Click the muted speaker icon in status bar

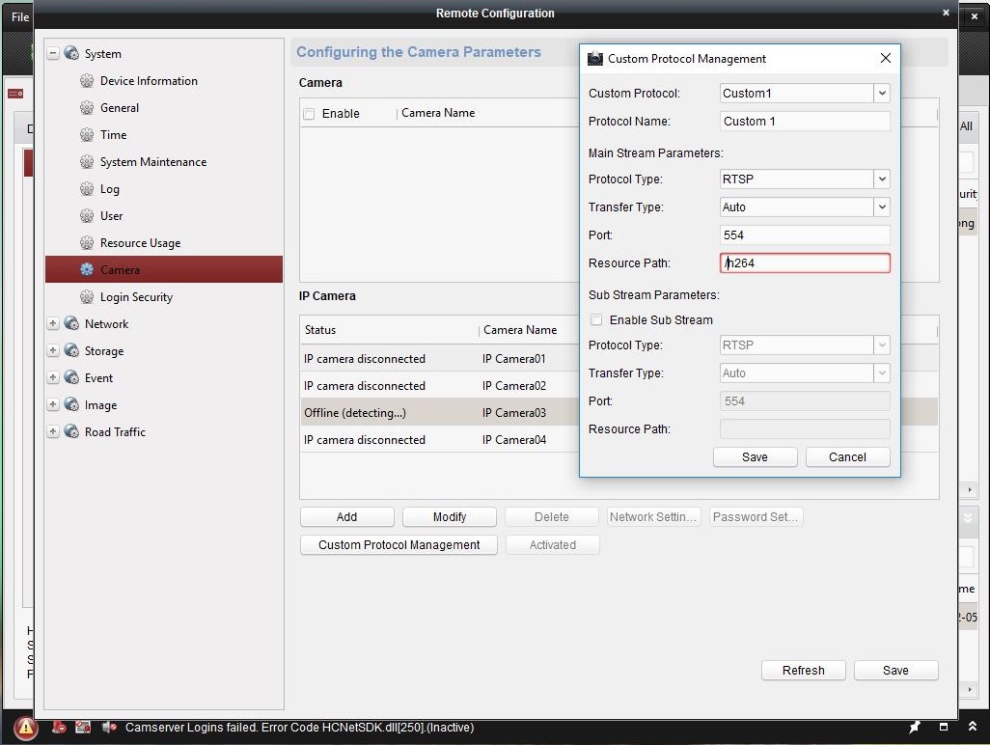point(109,728)
